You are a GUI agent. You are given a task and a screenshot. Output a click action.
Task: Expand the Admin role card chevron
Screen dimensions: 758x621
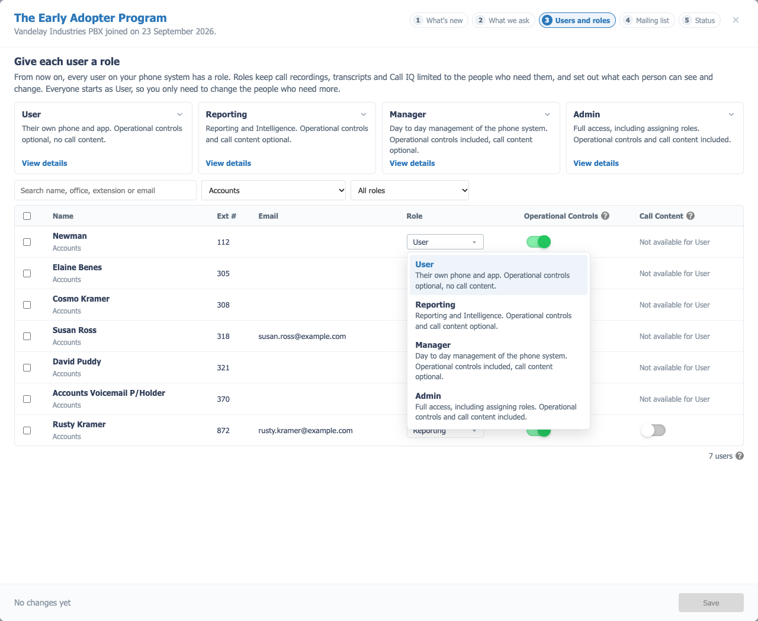pyautogui.click(x=731, y=114)
